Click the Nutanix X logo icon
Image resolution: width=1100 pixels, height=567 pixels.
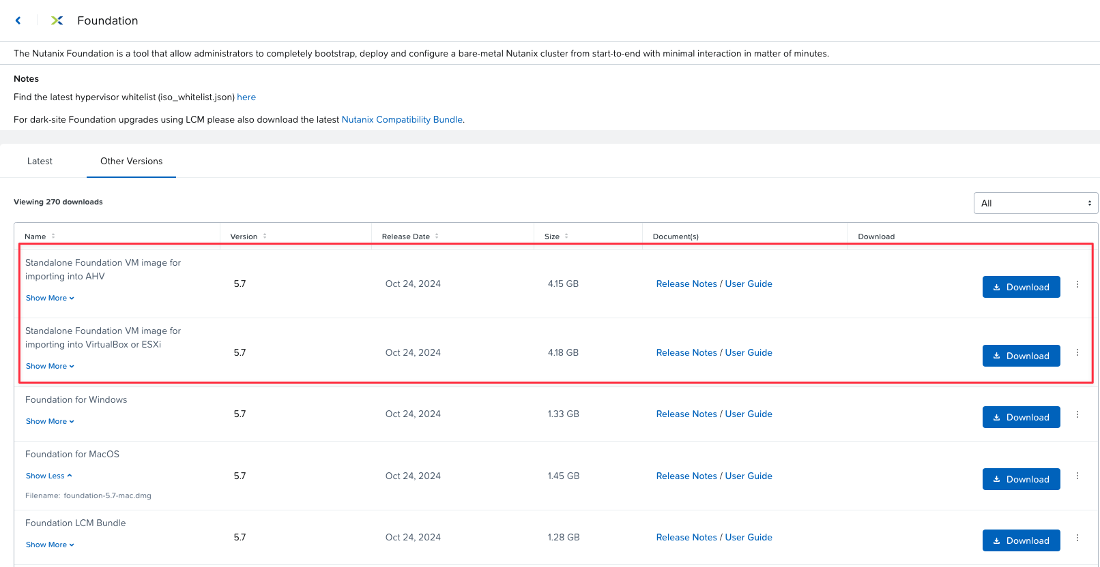pyautogui.click(x=57, y=20)
